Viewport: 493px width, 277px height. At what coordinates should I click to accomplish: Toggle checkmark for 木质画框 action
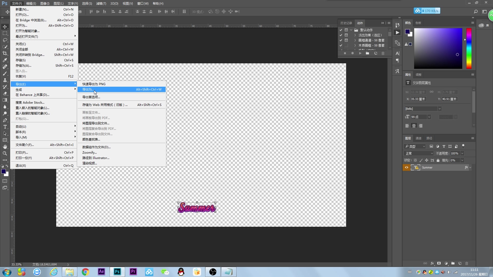pyautogui.click(x=341, y=45)
